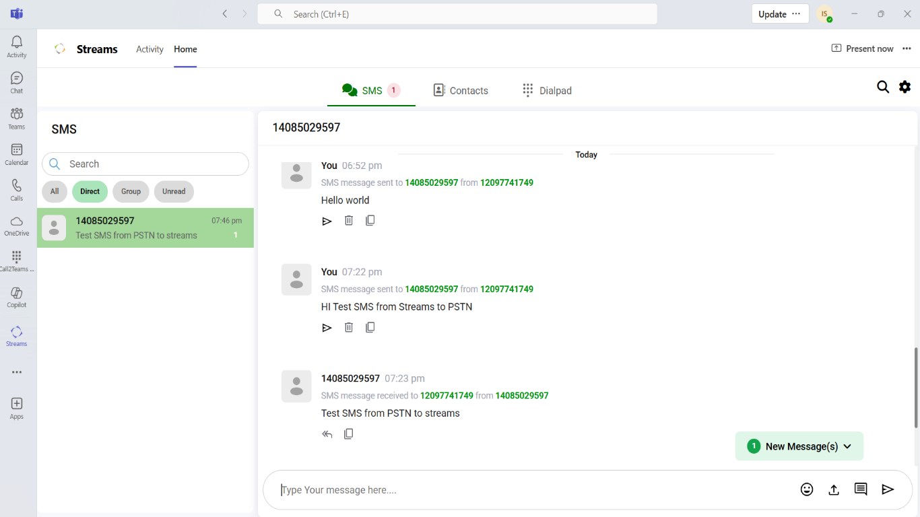Click 12097741749 in the received message
The height and width of the screenshot is (517, 920).
[447, 395]
